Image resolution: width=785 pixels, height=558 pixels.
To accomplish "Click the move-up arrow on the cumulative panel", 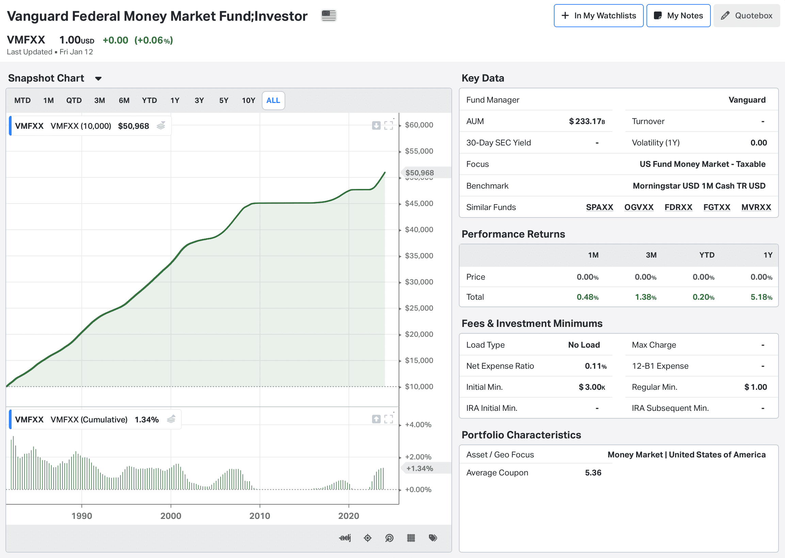I will pyautogui.click(x=376, y=419).
